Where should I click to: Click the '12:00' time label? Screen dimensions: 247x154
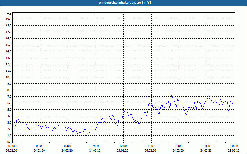tap(124, 146)
